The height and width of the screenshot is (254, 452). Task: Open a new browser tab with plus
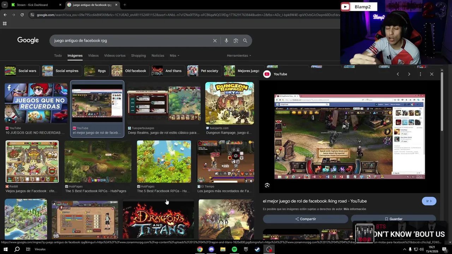(125, 5)
